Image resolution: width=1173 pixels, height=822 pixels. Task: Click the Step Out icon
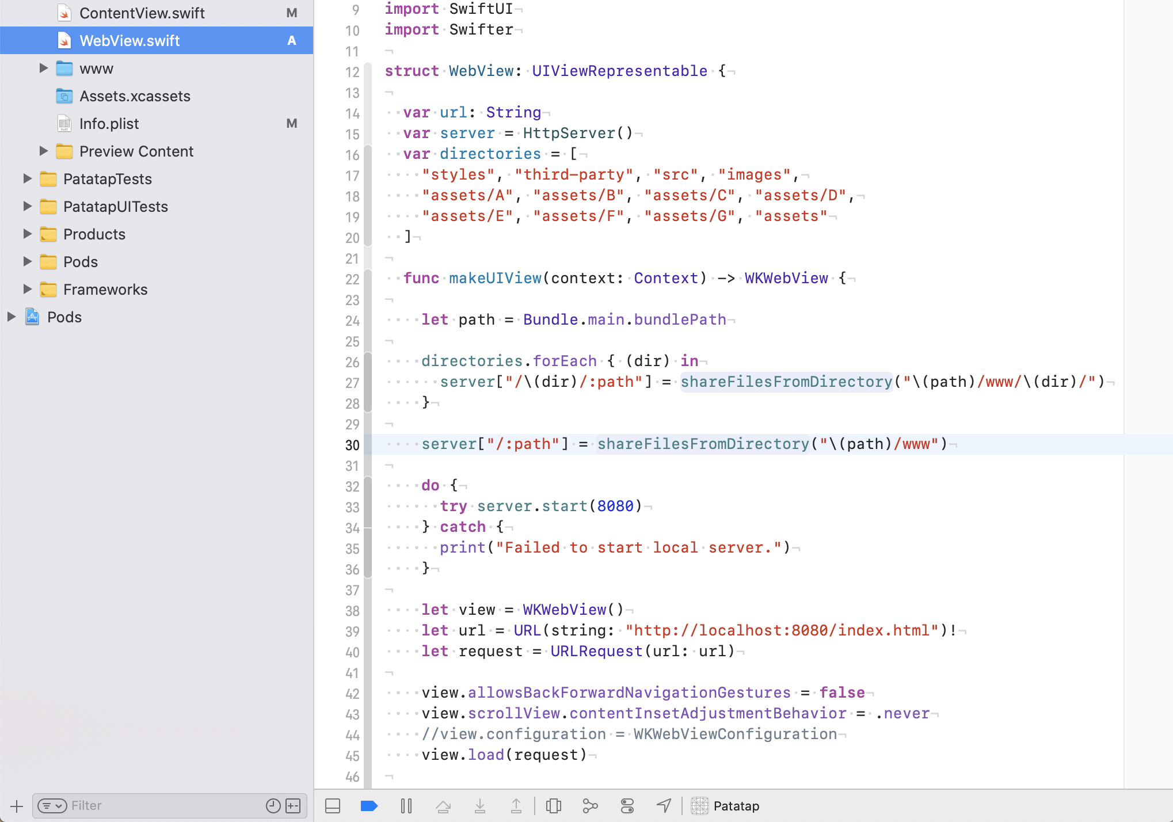(x=517, y=805)
